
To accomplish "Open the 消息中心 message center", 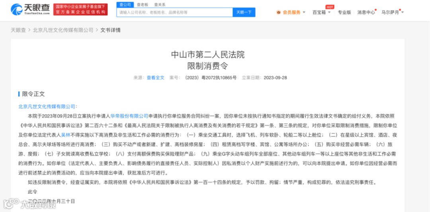I will pyautogui.click(x=366, y=12).
